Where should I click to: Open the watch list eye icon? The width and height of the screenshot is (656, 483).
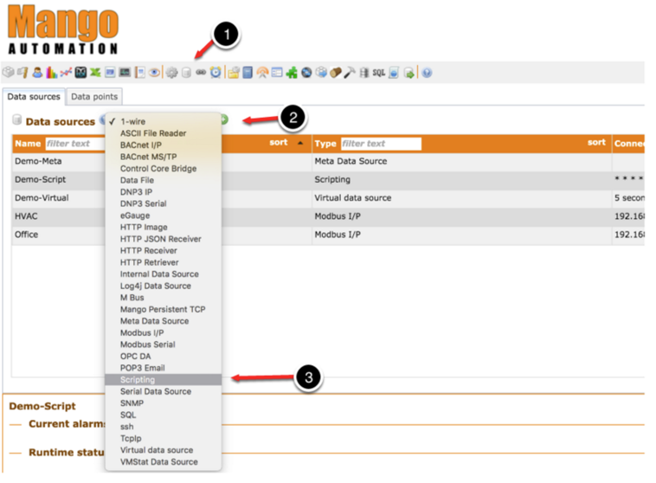154,73
